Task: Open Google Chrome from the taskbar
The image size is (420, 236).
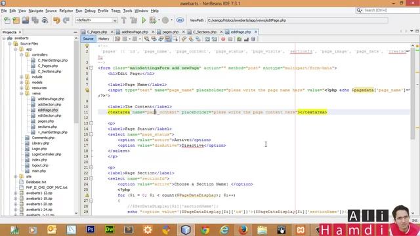Action: pos(205,229)
